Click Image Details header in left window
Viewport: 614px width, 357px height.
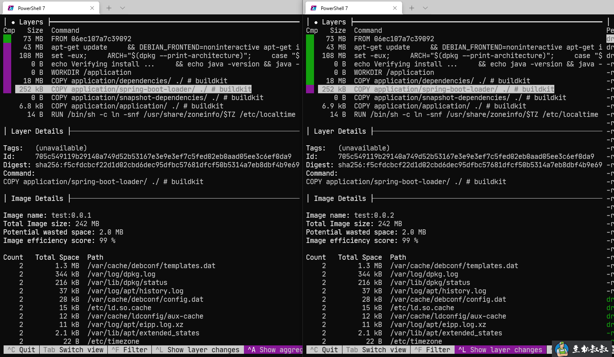37,199
